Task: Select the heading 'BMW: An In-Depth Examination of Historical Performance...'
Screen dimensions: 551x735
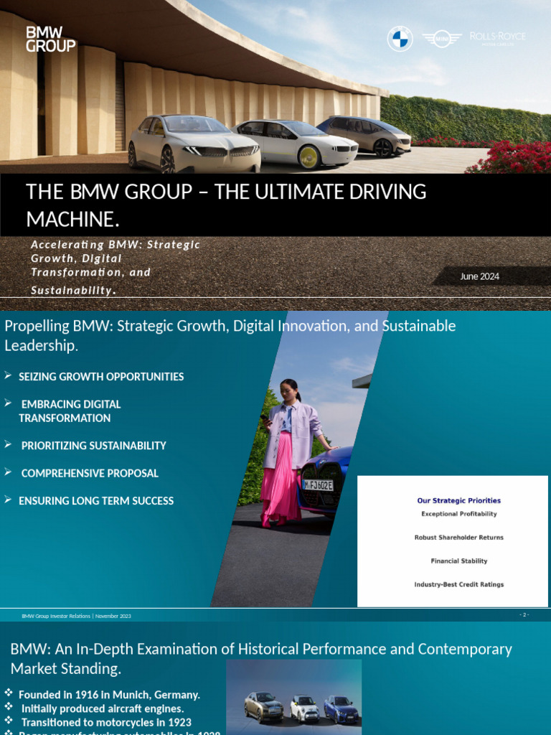Action: tap(261, 659)
